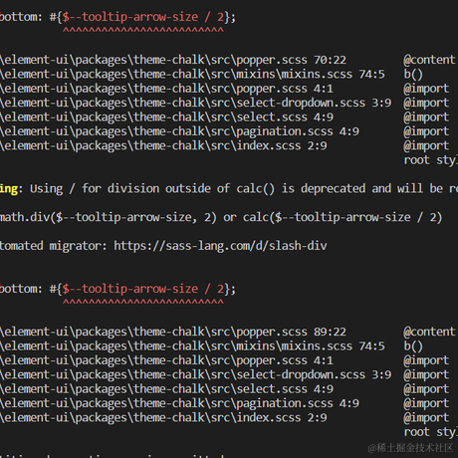Click the 'calc($--tooltip-arrow-size / 2)' suggestion

343,217
